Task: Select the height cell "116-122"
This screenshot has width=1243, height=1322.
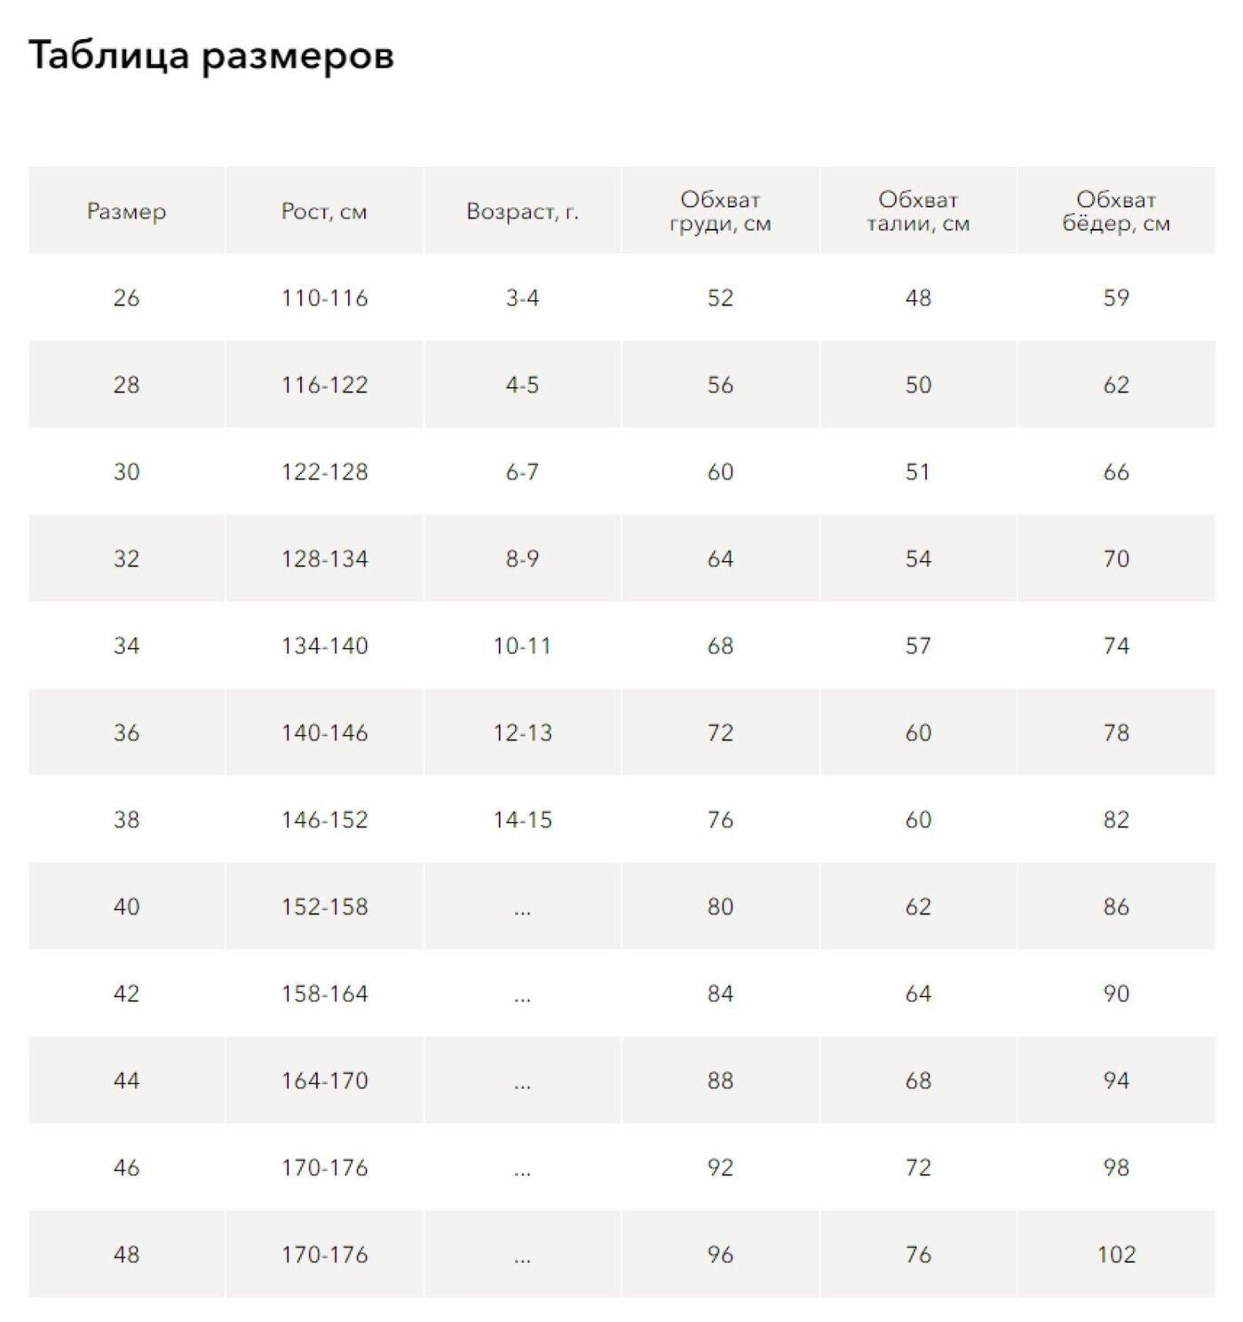Action: 324,384
